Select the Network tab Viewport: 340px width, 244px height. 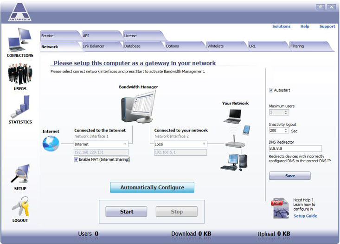(60, 46)
